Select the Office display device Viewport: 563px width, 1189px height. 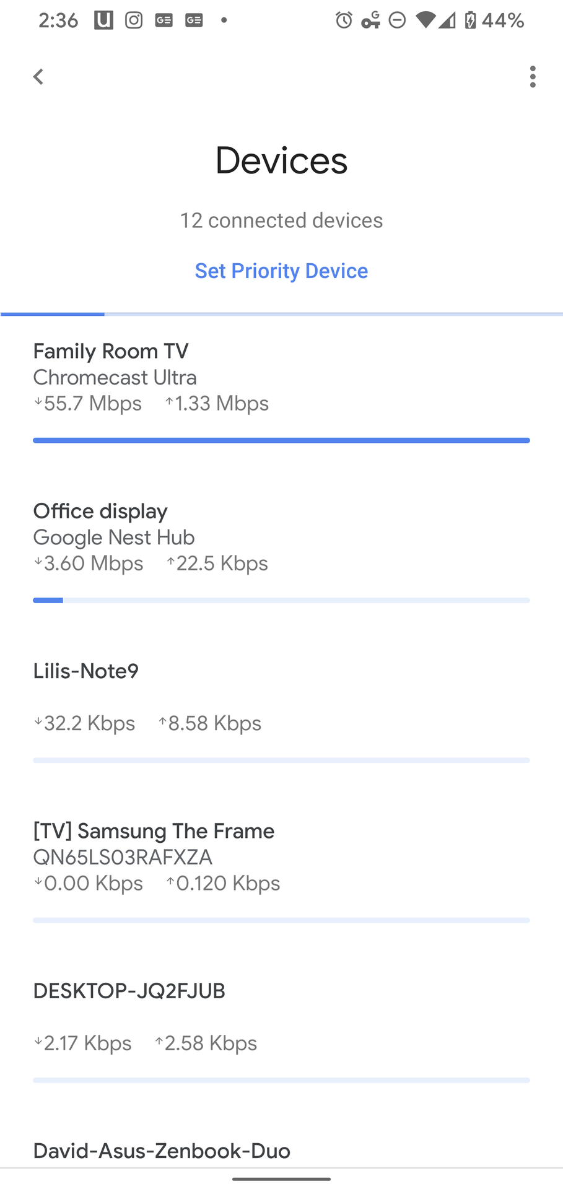100,512
